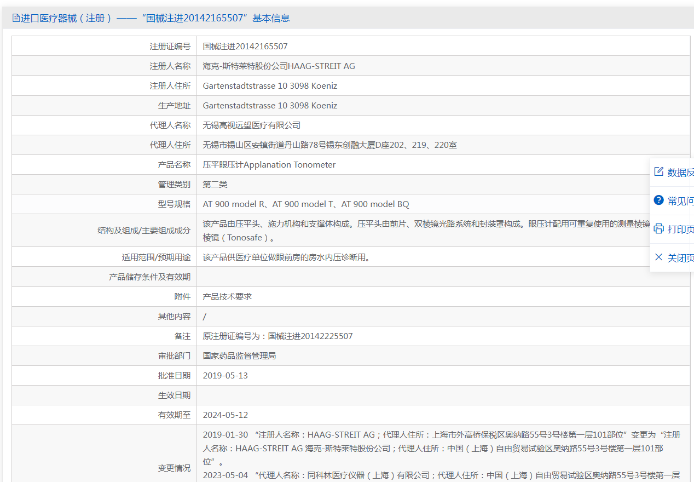Click the 注册人住所 label
Viewport: 694px width, 482px height.
pyautogui.click(x=170, y=86)
